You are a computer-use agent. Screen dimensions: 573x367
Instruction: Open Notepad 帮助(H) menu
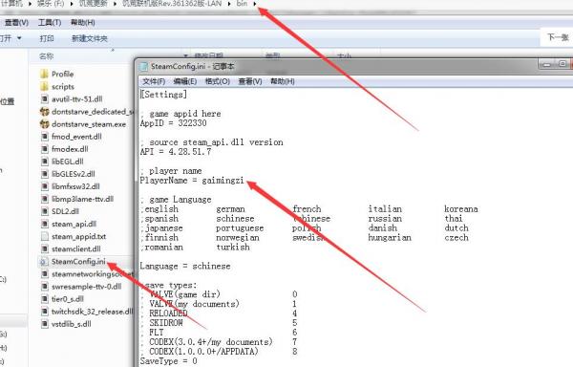pos(283,81)
